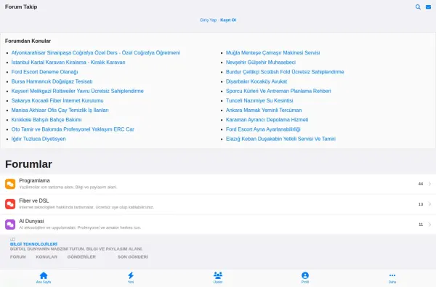Image resolution: width=436 pixels, height=287 pixels.
Task: Expand the Programlama row chevron
Action: [x=429, y=184]
